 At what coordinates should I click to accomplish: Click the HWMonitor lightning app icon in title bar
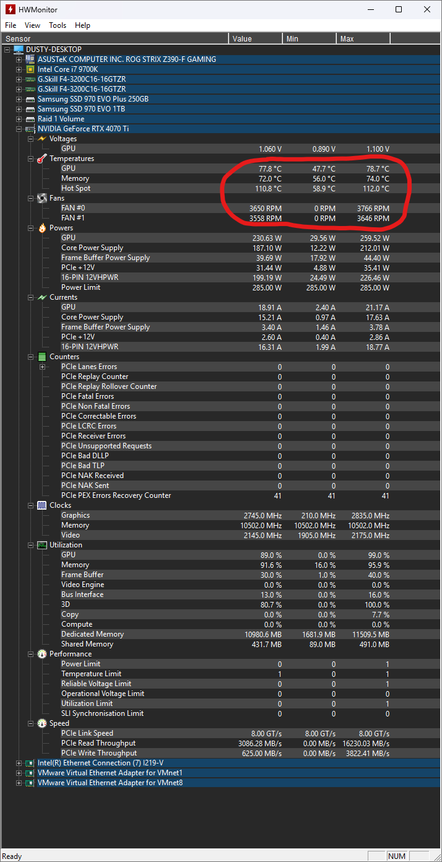(x=9, y=9)
